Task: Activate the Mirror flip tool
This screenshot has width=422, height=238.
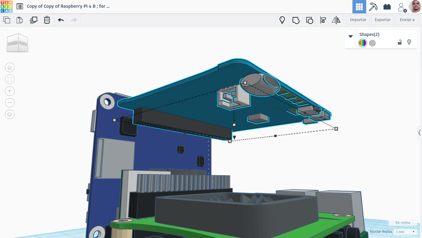Action: coord(336,20)
